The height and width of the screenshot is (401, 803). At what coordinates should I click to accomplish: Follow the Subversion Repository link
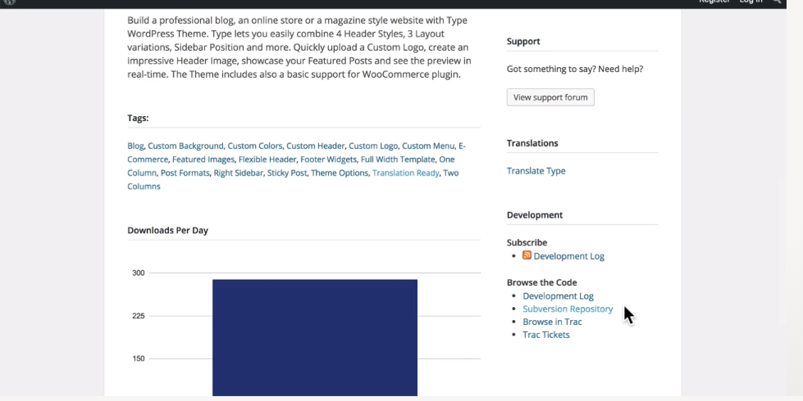coord(568,309)
